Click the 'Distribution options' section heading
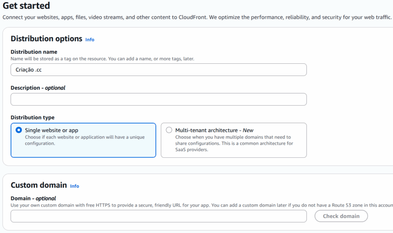This screenshot has height=233, width=393. pos(46,39)
